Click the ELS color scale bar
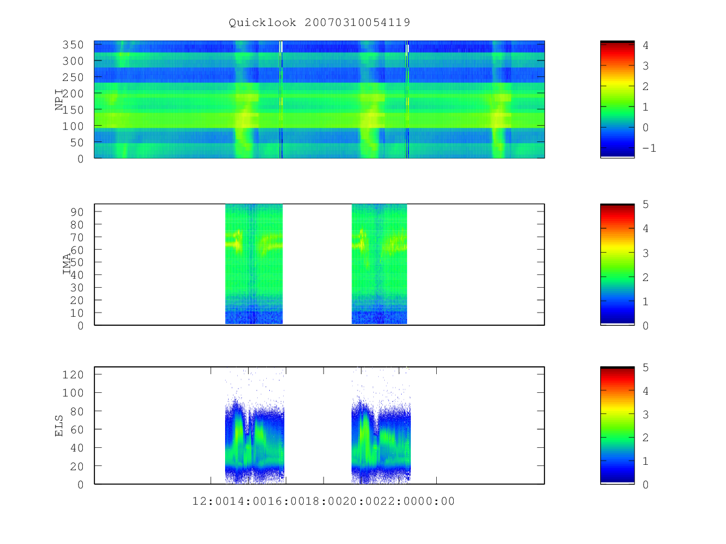This screenshot has width=726, height=544. [x=617, y=426]
